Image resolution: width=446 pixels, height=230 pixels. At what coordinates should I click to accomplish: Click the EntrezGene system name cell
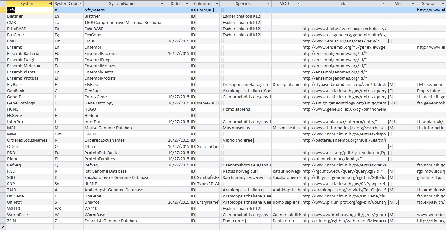[x=124, y=97]
